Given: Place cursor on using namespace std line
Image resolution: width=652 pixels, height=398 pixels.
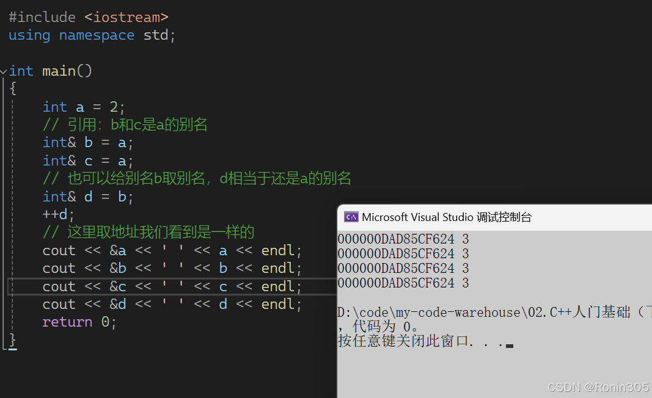Looking at the screenshot, I should [x=92, y=35].
